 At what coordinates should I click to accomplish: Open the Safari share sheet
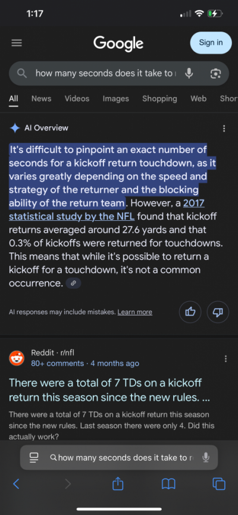click(118, 483)
